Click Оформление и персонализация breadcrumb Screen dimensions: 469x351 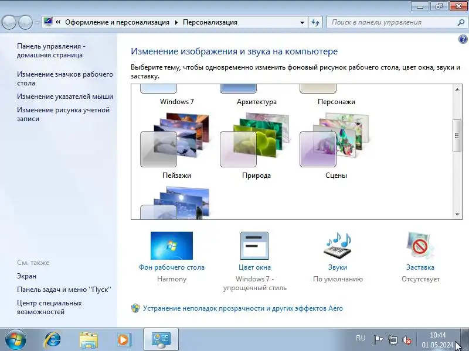tap(117, 22)
